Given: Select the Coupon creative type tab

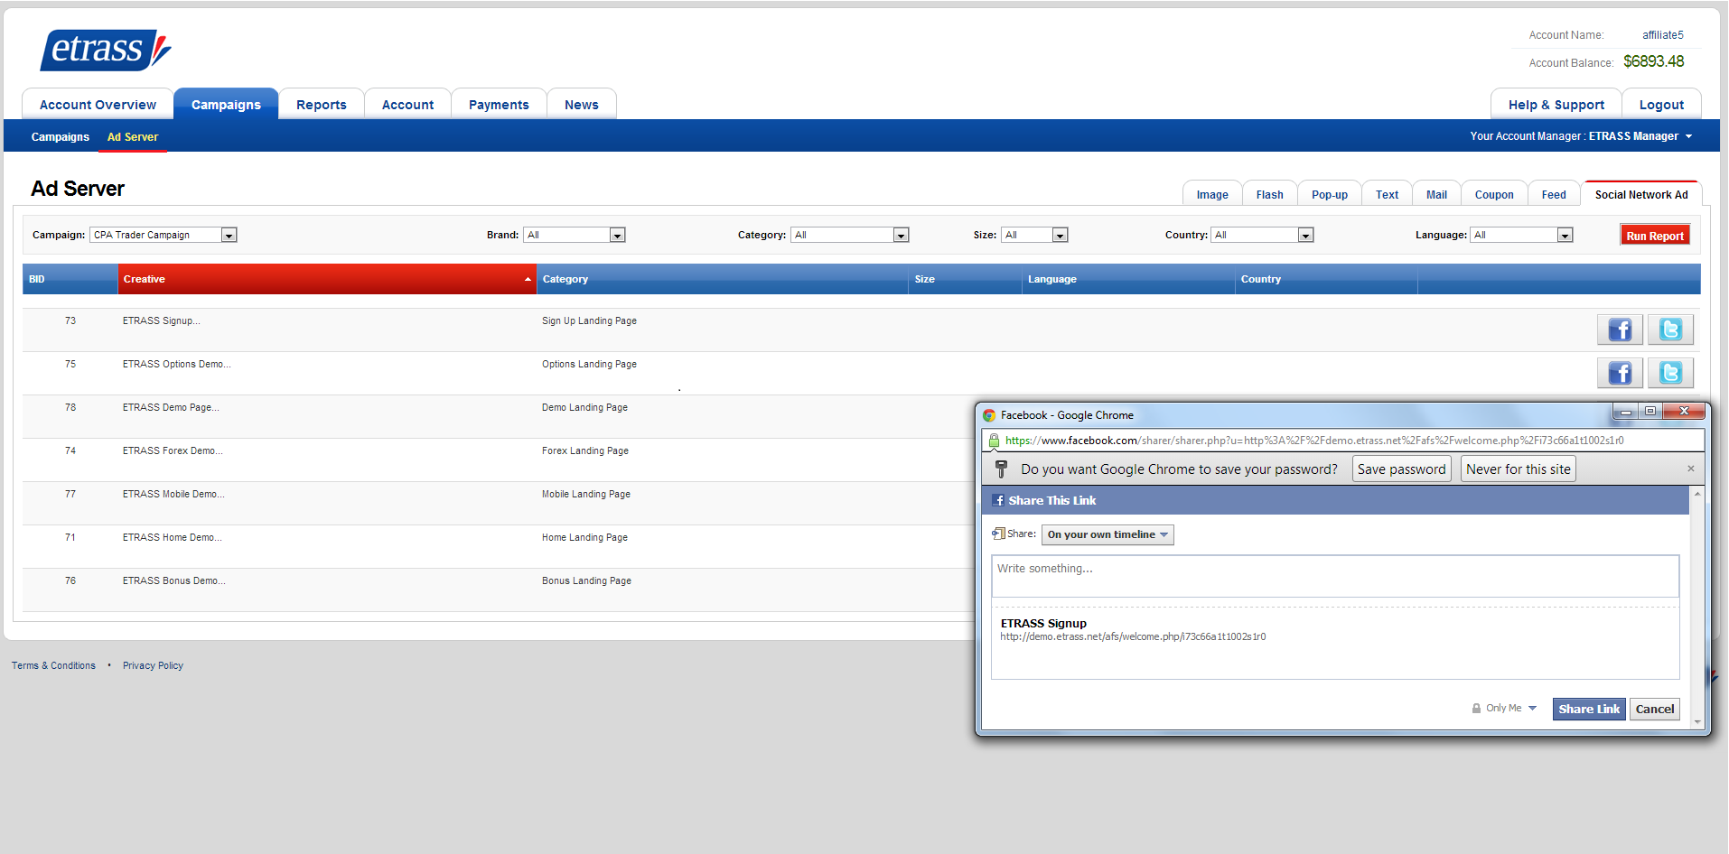Looking at the screenshot, I should pyautogui.click(x=1493, y=195).
